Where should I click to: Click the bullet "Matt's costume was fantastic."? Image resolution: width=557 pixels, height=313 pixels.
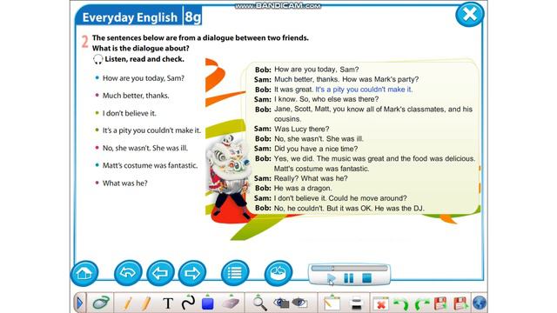(x=150, y=165)
